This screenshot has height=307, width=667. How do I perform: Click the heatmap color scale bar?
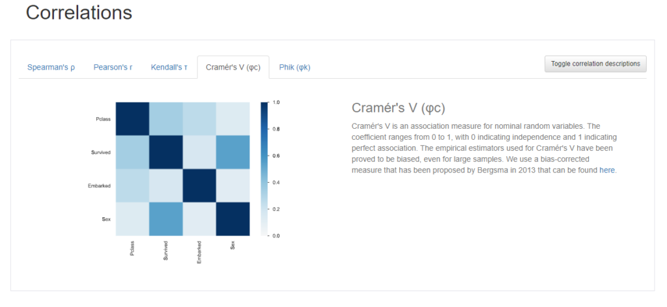[x=264, y=169]
